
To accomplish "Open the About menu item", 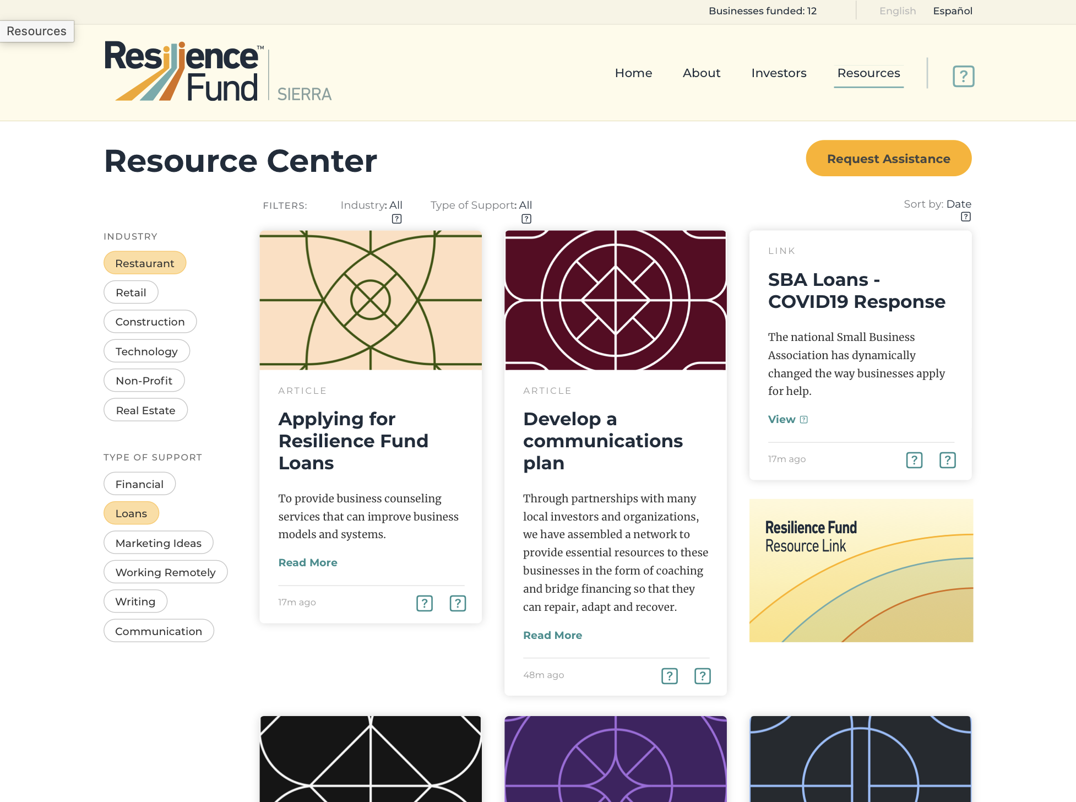I will pyautogui.click(x=702, y=73).
